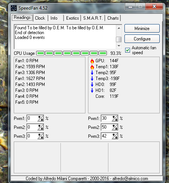
Task: Select the 'Fan1: 1627 RPM' reading
Action: click(30, 79)
